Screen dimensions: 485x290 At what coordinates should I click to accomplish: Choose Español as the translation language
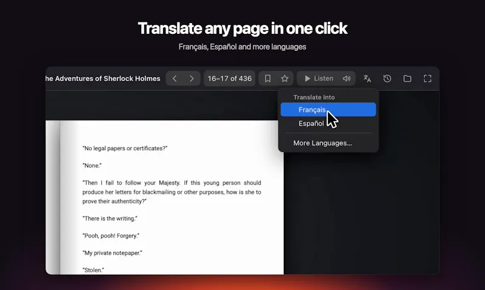pos(328,124)
